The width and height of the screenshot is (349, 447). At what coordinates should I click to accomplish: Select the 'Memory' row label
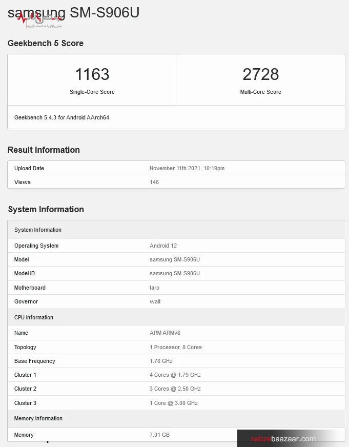point(24,435)
